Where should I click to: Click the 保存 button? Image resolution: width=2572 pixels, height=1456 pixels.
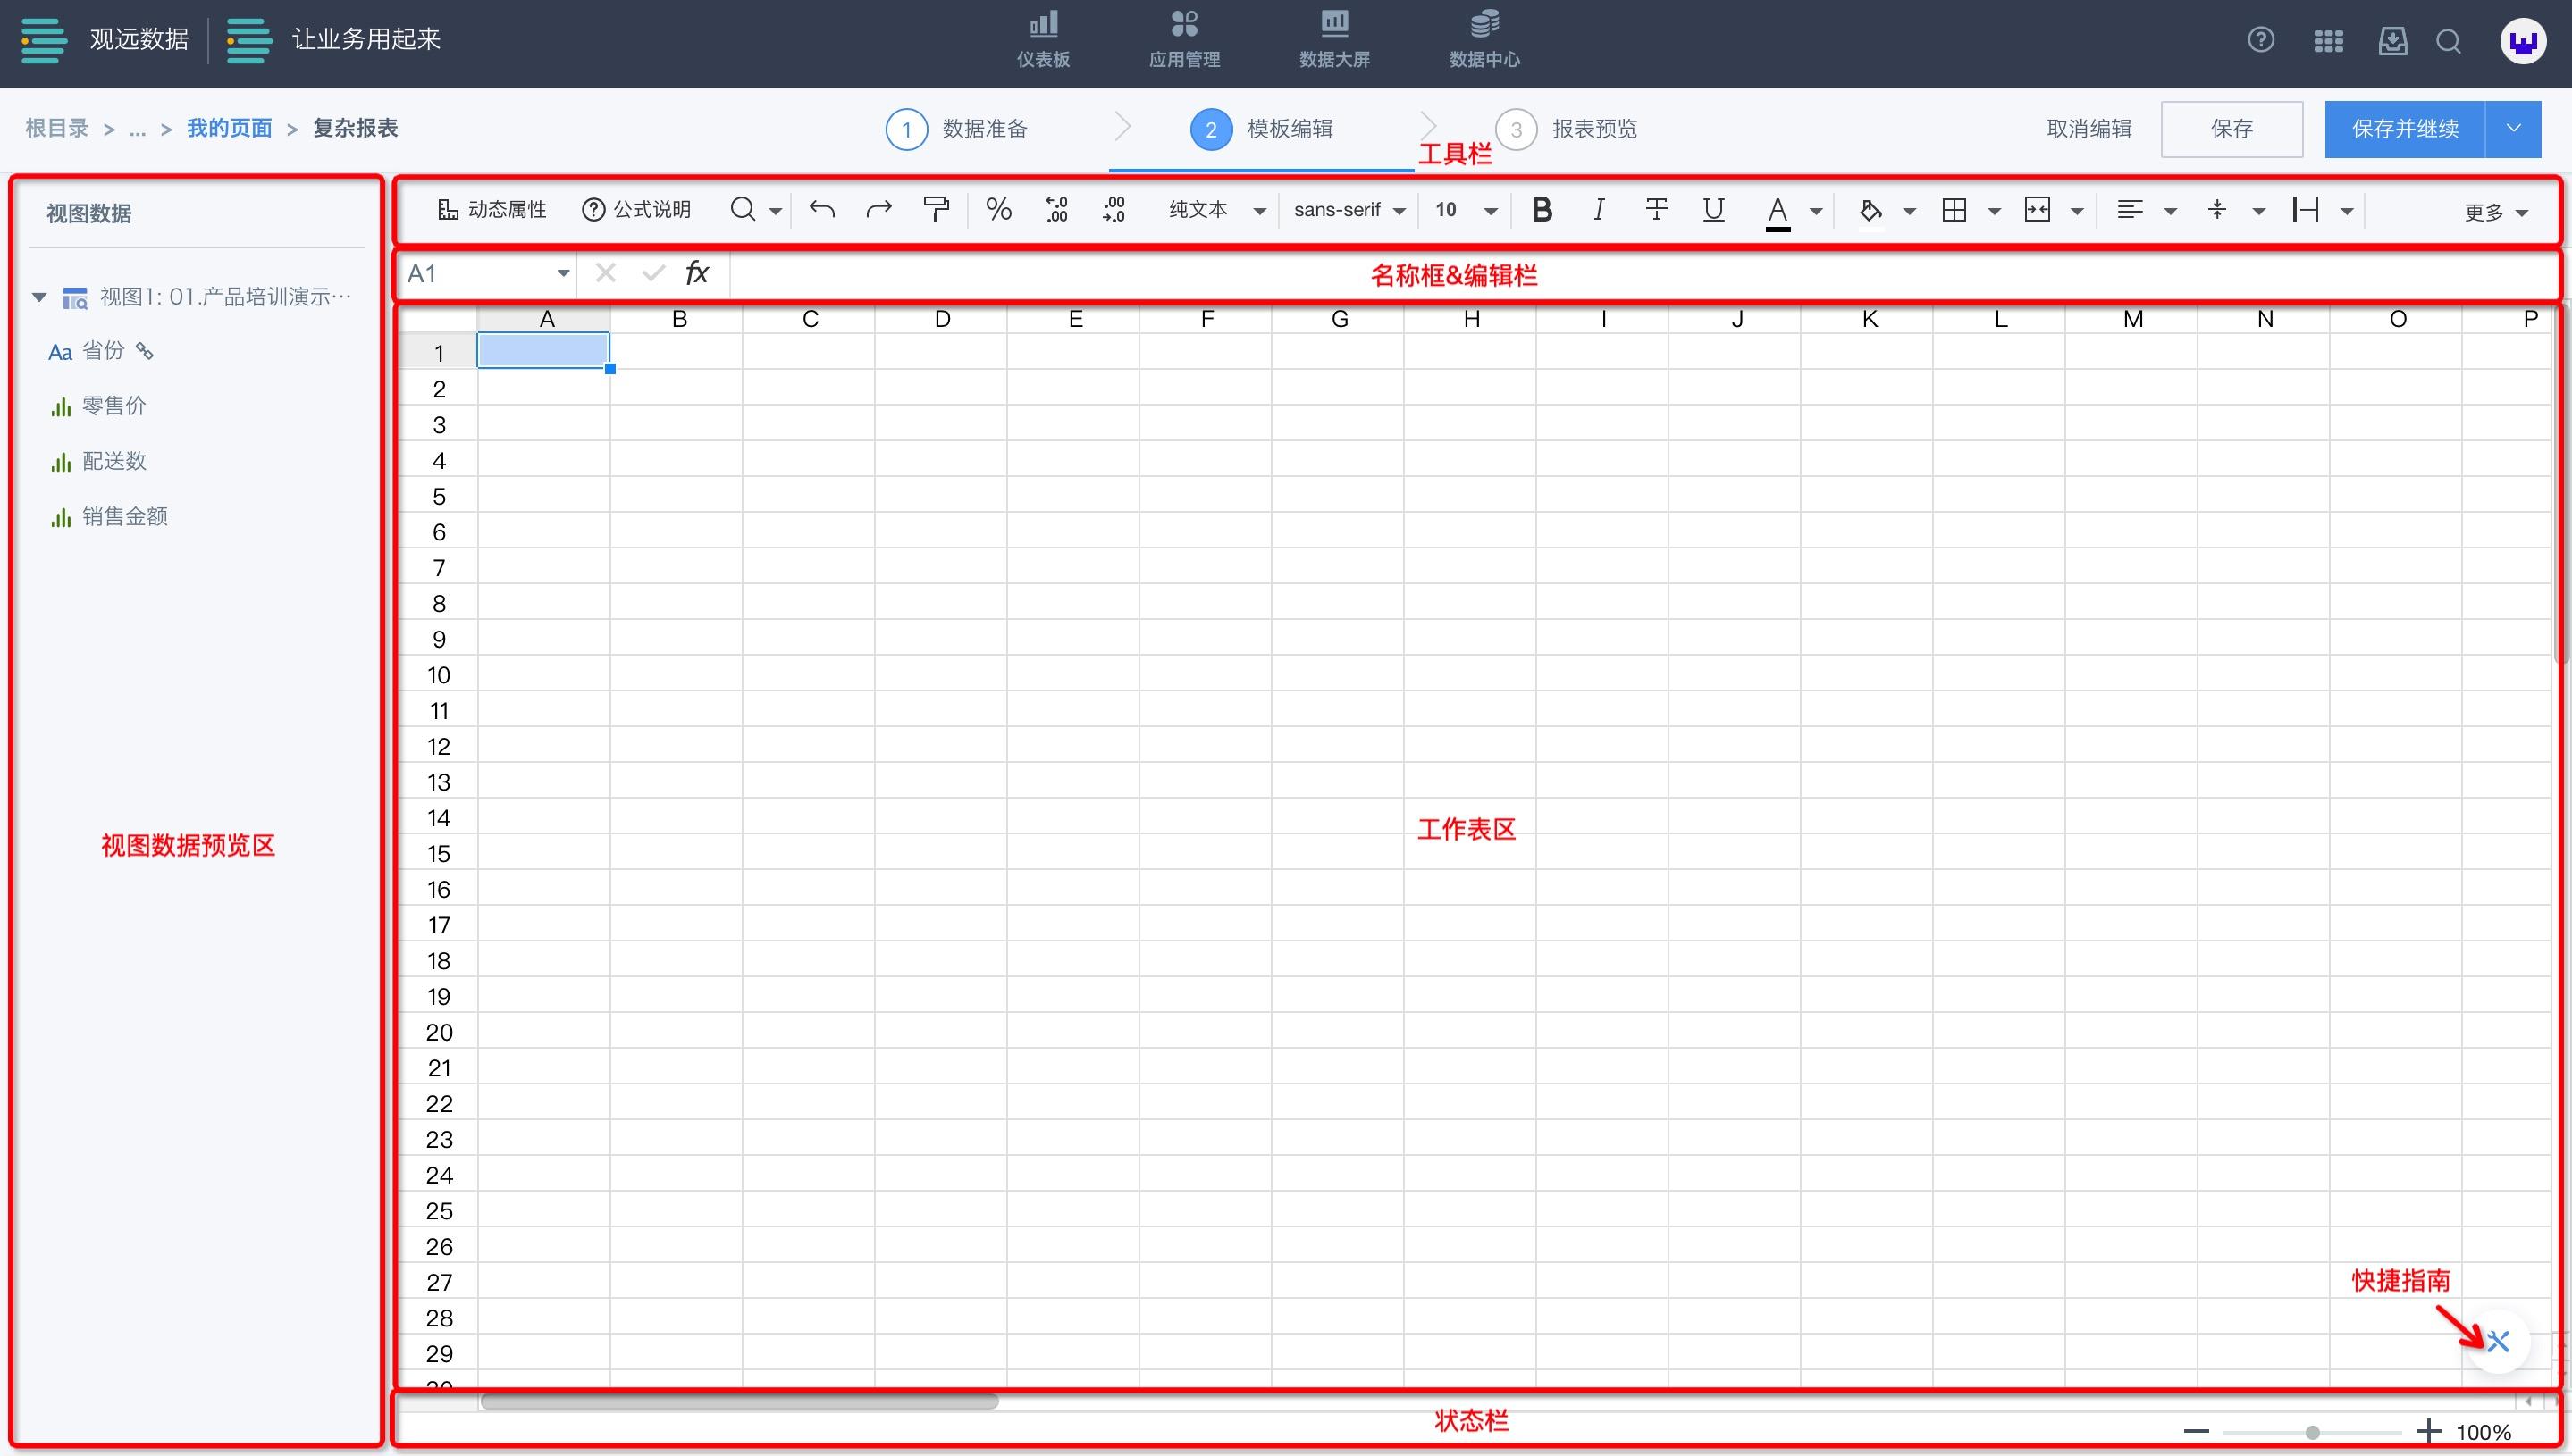pos(2232,129)
